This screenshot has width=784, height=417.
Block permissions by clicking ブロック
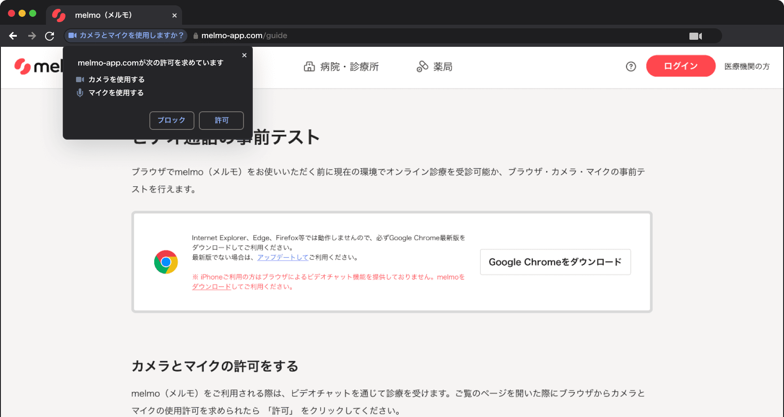click(171, 120)
